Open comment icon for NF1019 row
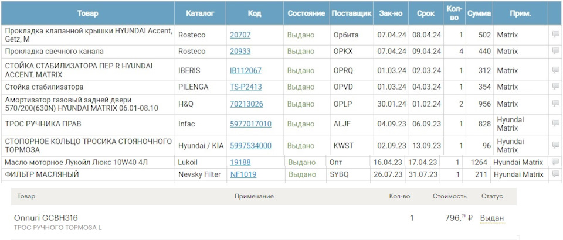The height and width of the screenshot is (240, 563). 556,174
